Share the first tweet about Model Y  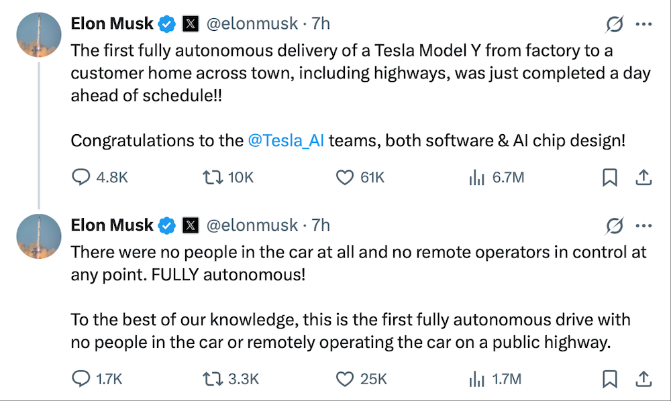click(x=643, y=177)
